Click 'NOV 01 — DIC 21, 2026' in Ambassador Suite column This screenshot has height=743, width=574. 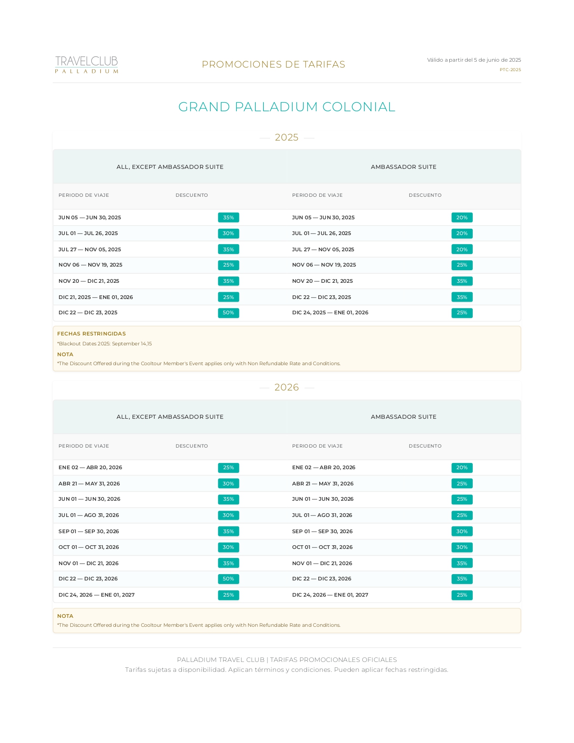coord(322,563)
